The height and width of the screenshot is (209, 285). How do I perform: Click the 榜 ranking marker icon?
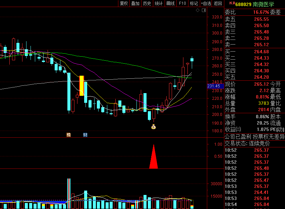coord(68,135)
